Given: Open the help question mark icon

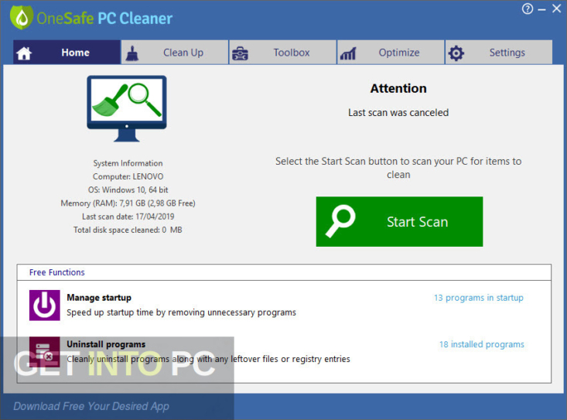Looking at the screenshot, I should click(528, 9).
